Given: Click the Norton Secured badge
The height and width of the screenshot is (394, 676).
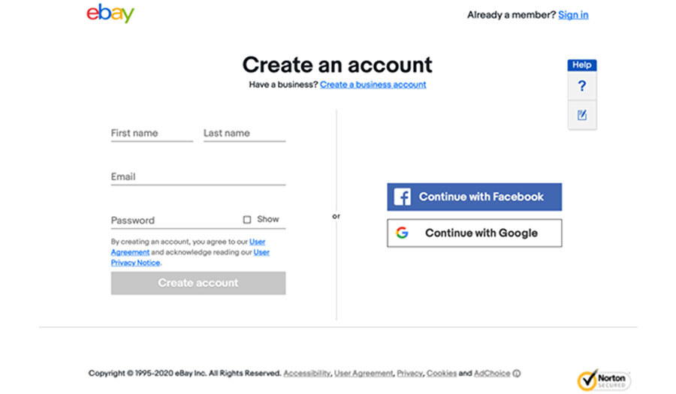Looking at the screenshot, I should point(604,380).
